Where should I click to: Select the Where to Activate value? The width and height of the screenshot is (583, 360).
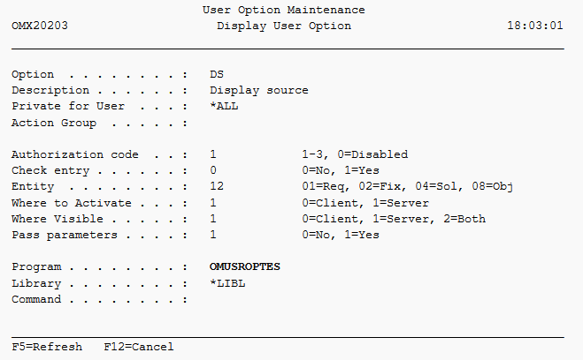point(213,203)
